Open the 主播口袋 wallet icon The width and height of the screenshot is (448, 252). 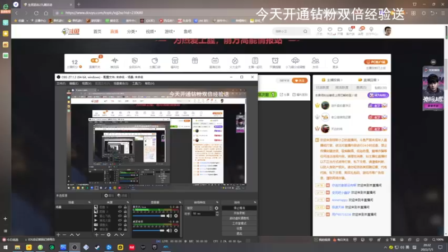155,60
